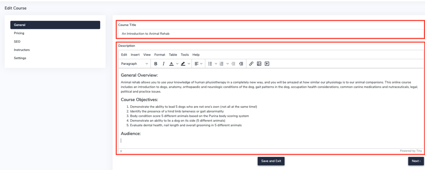Screen dimensions: 425x170
Task: Open the Insert menu in the editor
Action: point(135,55)
